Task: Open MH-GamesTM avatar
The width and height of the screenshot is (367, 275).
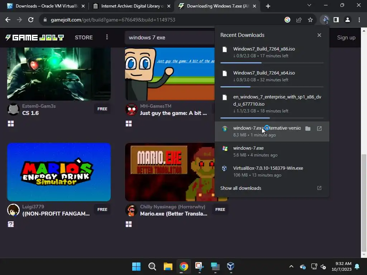Action: pyautogui.click(x=131, y=110)
